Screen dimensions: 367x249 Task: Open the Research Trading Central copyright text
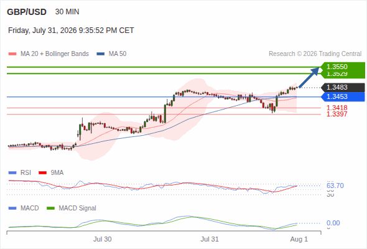click(315, 54)
